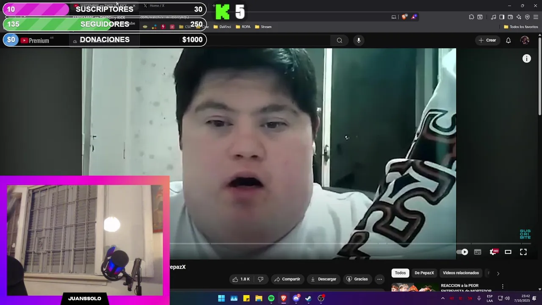
Task: Click the Compartir share button
Action: point(287,279)
